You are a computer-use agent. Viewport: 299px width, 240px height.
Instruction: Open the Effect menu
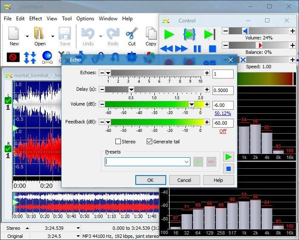(x=36, y=19)
